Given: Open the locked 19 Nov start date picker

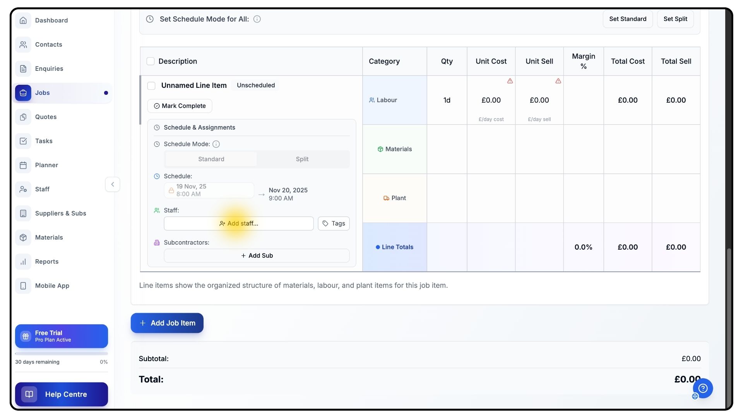Looking at the screenshot, I should (x=209, y=190).
